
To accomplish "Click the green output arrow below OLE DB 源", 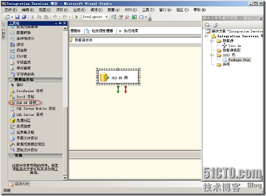I will pyautogui.click(x=118, y=89).
